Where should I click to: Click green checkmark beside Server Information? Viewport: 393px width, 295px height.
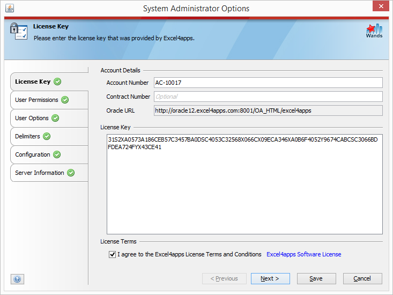(x=71, y=173)
